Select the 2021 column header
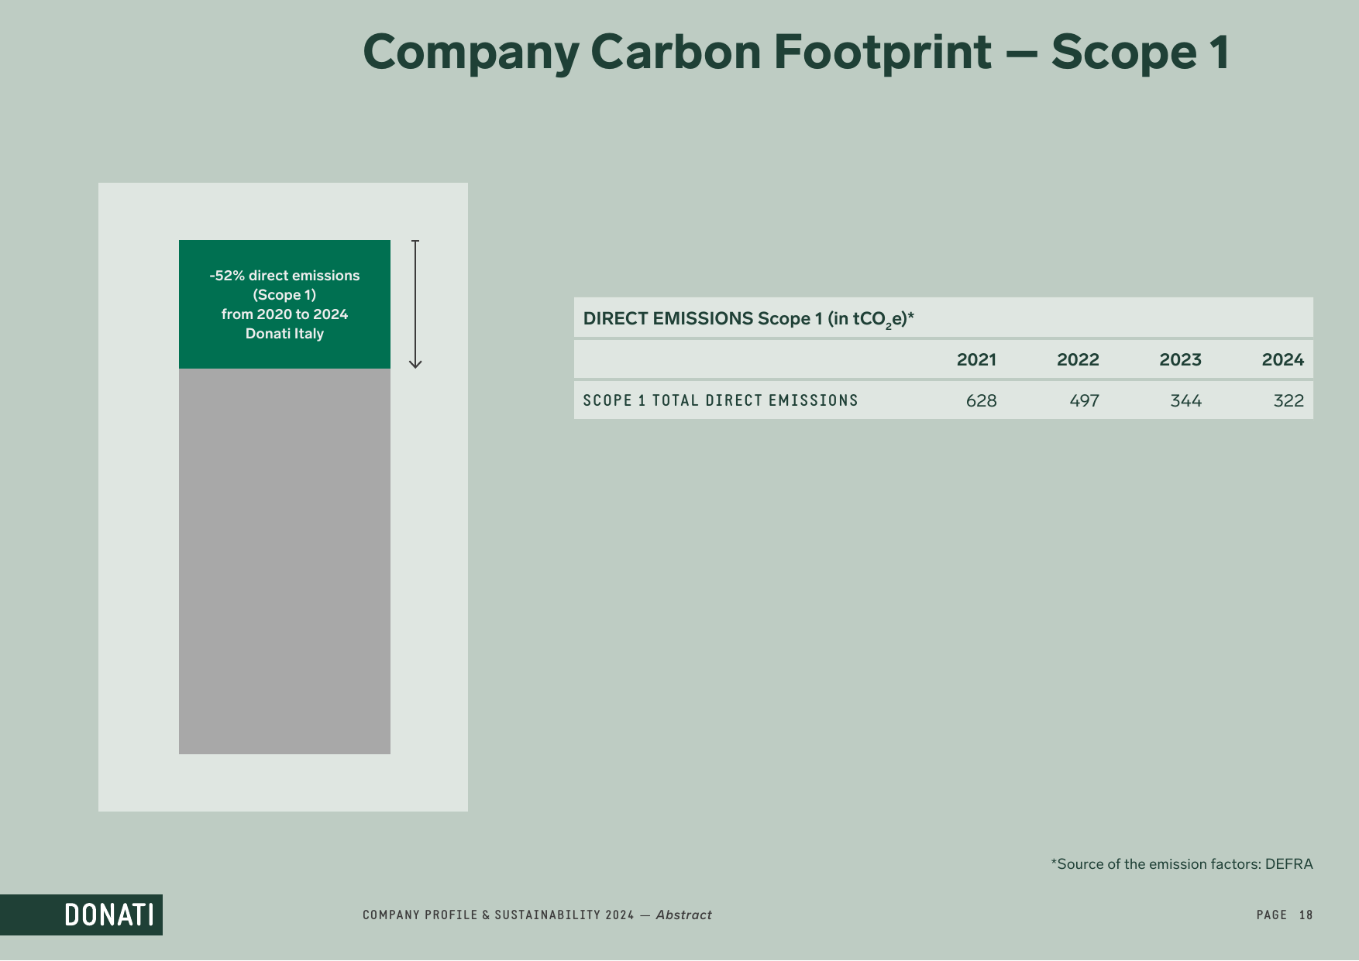 pyautogui.click(x=976, y=359)
